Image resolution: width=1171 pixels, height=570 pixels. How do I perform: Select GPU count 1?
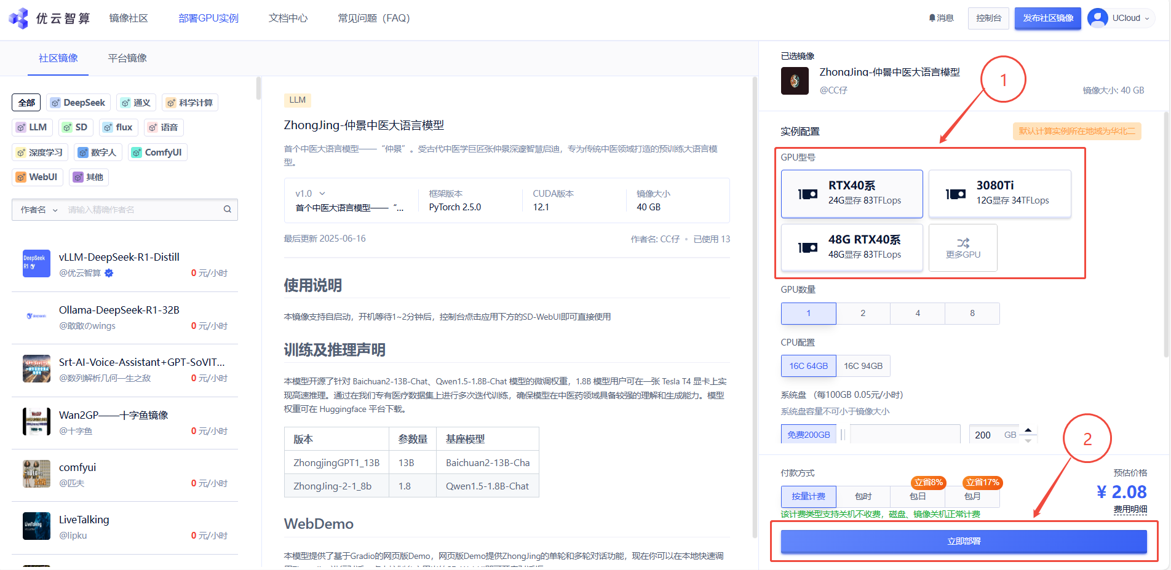click(x=808, y=314)
